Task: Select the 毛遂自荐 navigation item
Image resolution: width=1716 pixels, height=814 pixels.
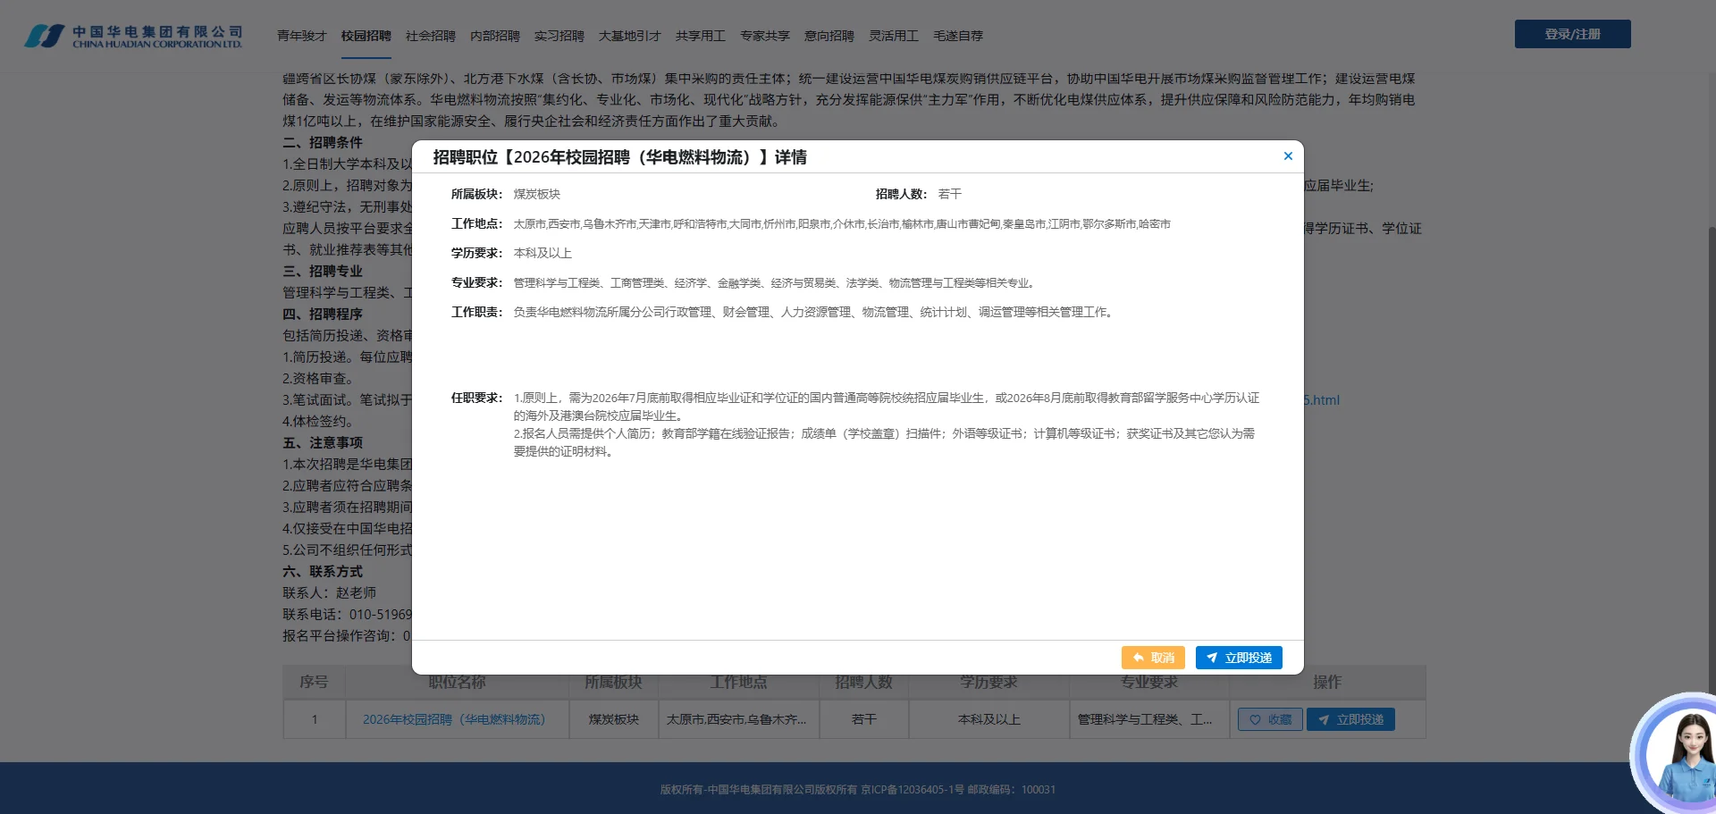Action: pyautogui.click(x=957, y=36)
